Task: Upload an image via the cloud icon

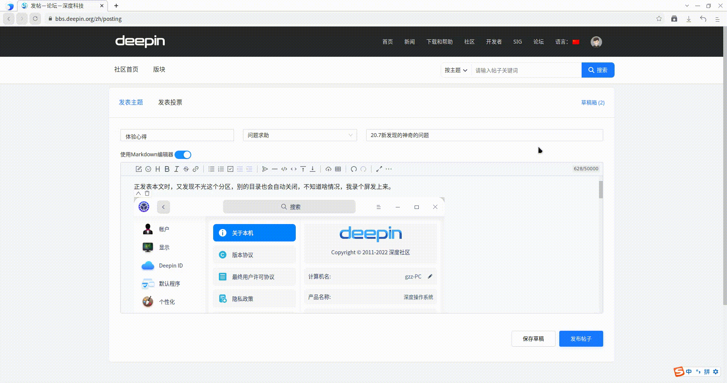Action: click(x=328, y=169)
